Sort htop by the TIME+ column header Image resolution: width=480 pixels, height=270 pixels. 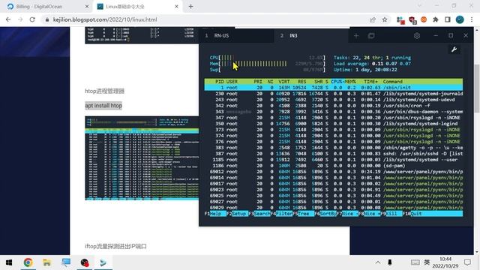pyautogui.click(x=370, y=82)
